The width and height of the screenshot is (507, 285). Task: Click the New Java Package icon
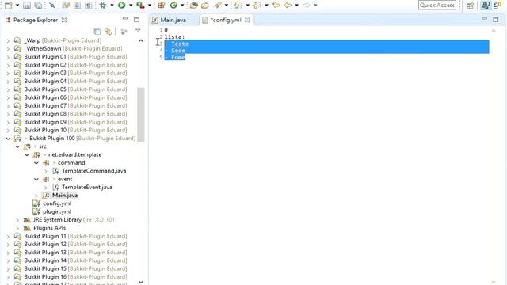pos(162,6)
